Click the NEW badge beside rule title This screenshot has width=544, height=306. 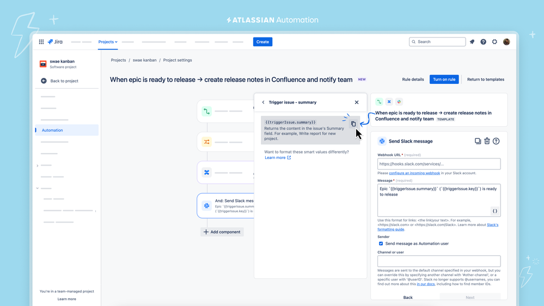[362, 79]
